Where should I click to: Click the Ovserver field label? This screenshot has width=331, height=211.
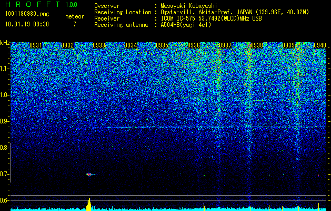pyautogui.click(x=107, y=6)
